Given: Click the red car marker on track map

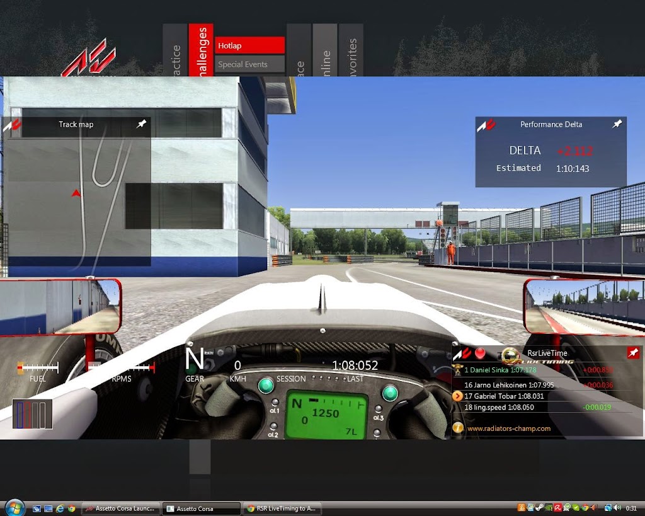Looking at the screenshot, I should tap(76, 193).
